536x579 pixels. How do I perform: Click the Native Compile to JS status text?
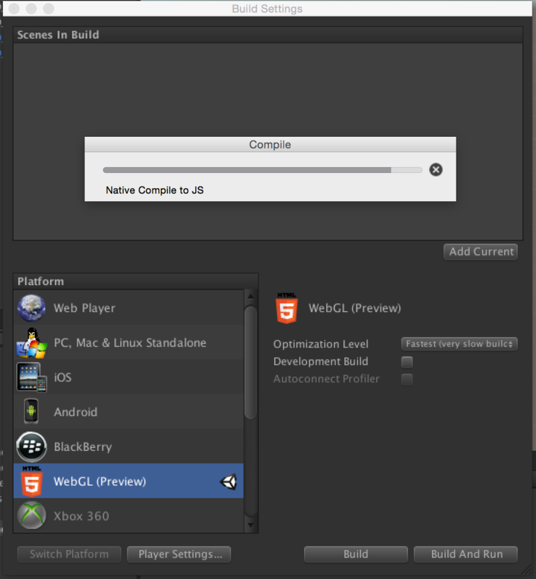pyautogui.click(x=155, y=190)
